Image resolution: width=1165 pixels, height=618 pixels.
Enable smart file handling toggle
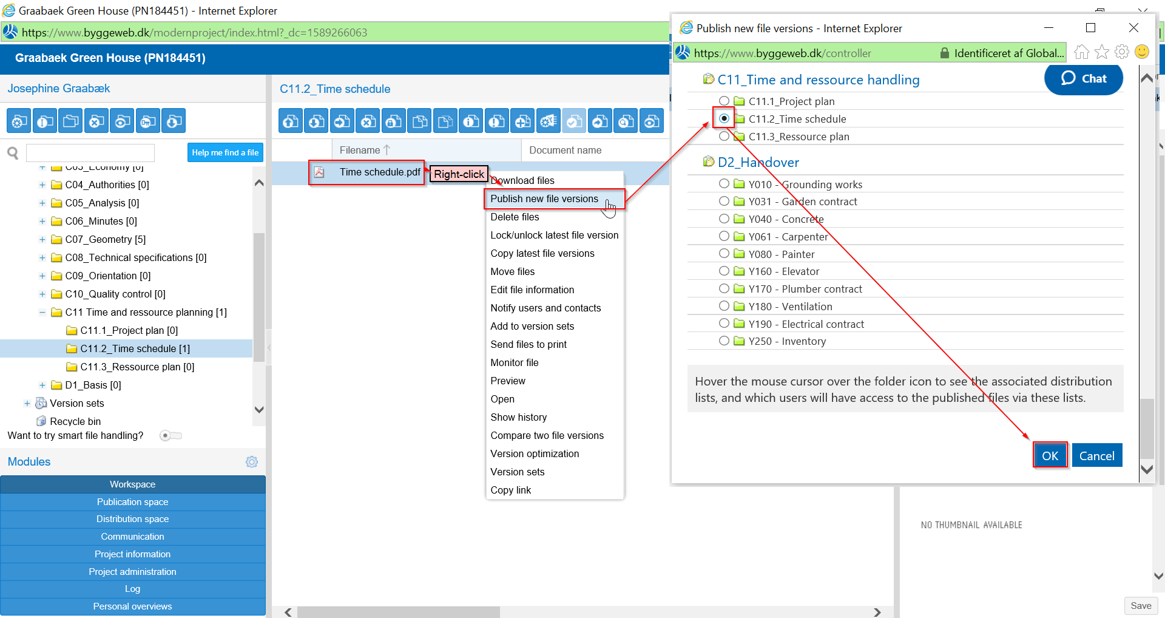click(171, 435)
